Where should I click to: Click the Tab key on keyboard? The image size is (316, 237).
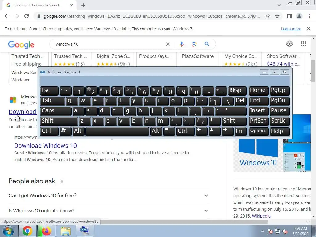click(52, 101)
